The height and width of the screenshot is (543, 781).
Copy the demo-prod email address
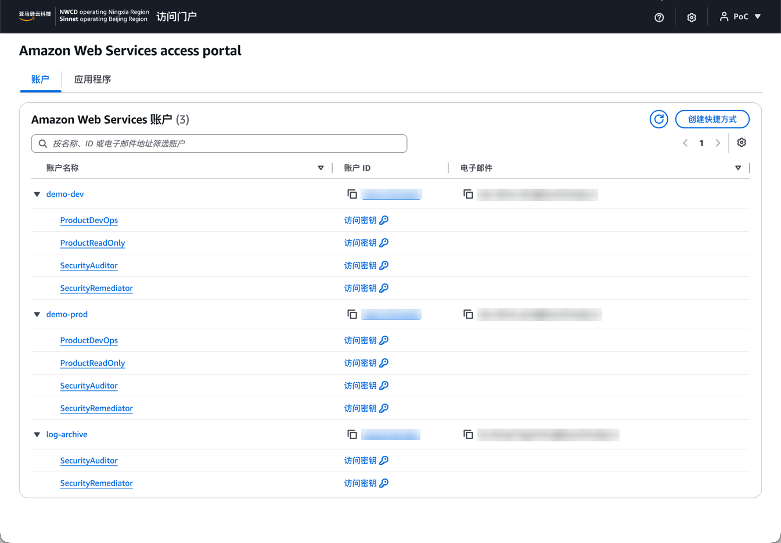(468, 314)
